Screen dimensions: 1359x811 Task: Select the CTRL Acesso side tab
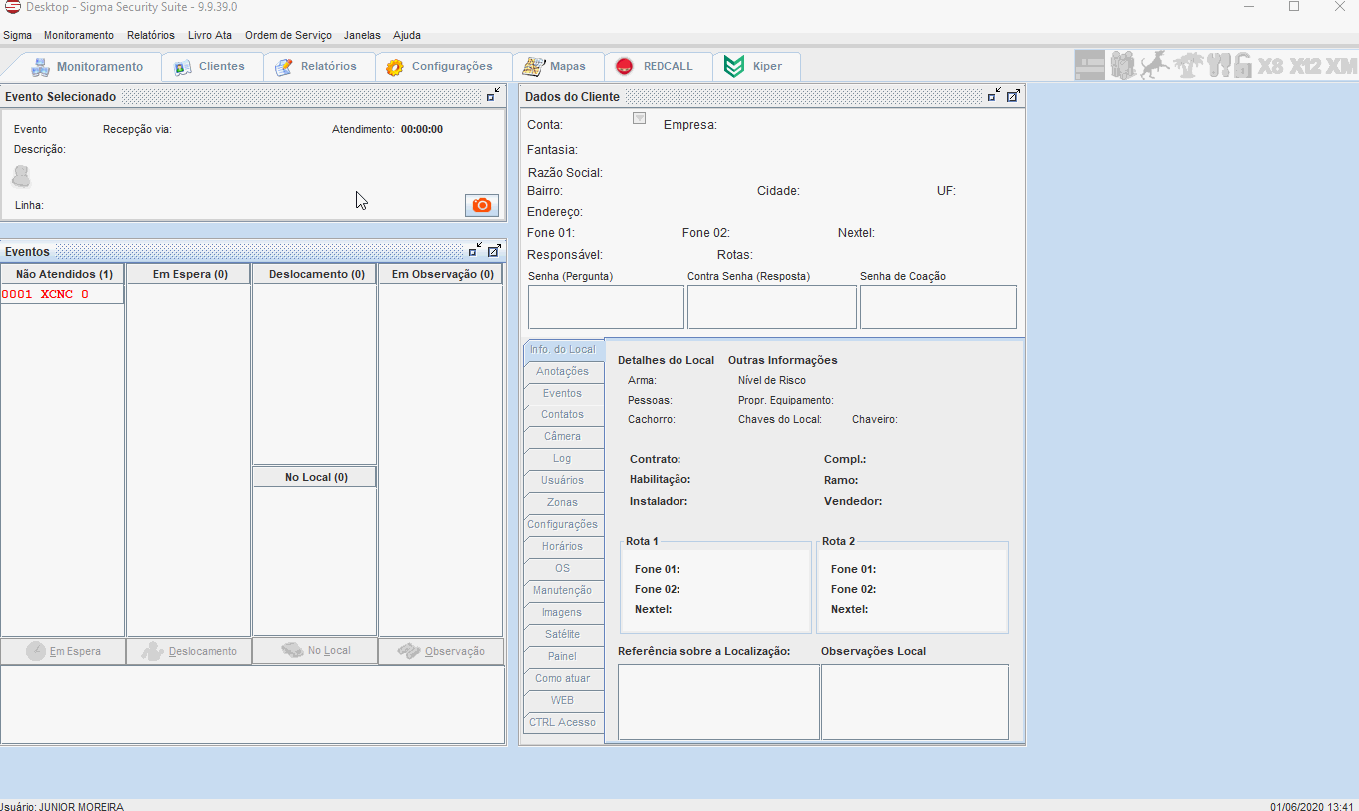tap(563, 722)
